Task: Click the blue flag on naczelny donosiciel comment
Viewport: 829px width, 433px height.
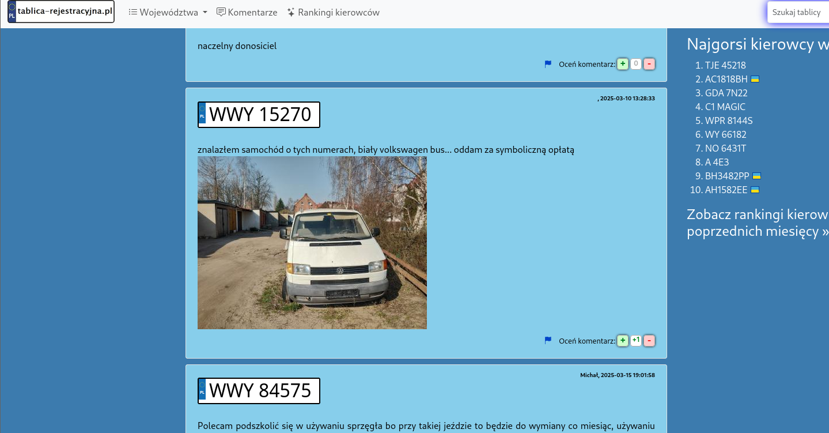Action: 548,64
